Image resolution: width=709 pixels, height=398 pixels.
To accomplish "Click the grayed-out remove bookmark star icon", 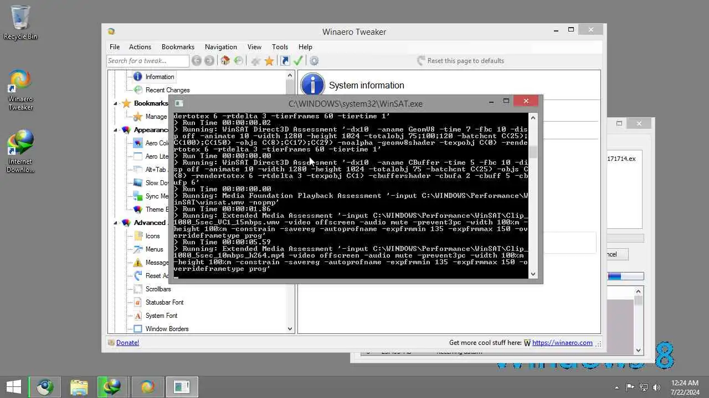I will click(x=255, y=61).
